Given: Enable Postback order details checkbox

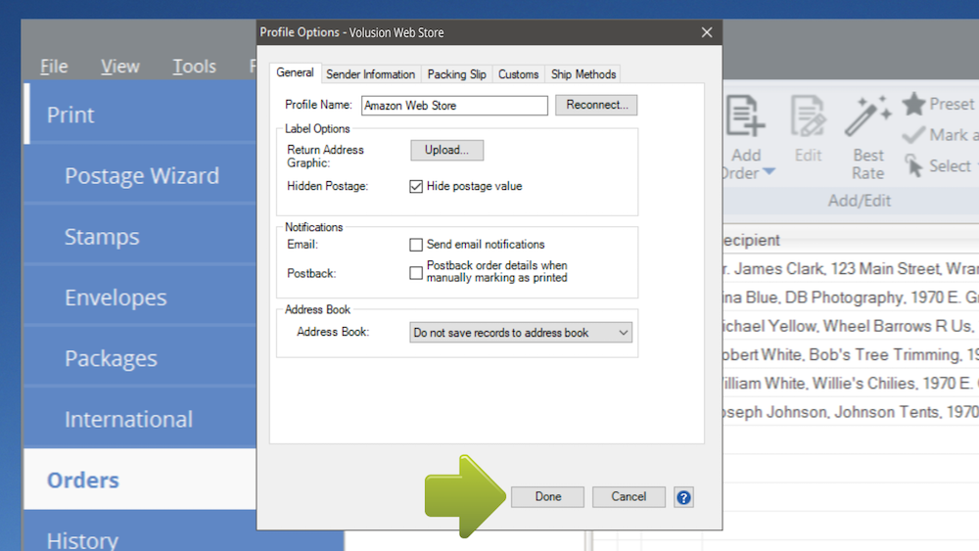Looking at the screenshot, I should click(416, 273).
